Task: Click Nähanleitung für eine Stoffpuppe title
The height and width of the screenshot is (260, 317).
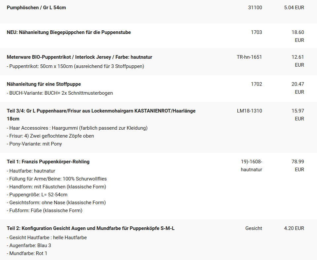Action: (x=44, y=84)
